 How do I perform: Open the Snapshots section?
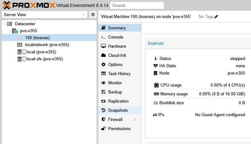pyautogui.click(x=118, y=111)
